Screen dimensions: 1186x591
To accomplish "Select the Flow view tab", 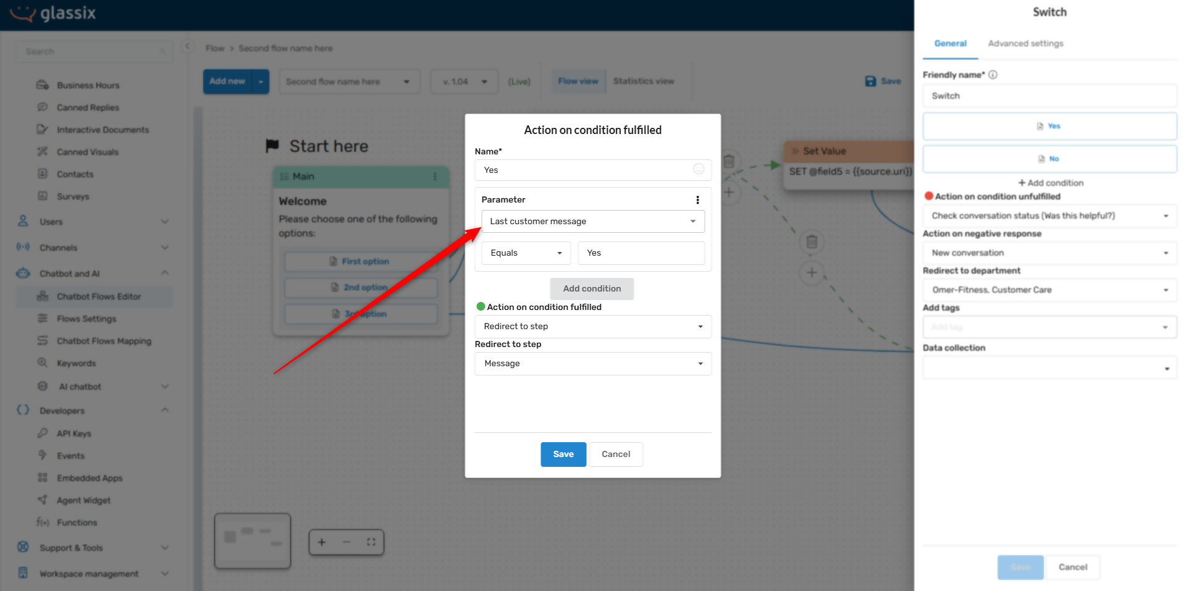I will (x=578, y=81).
